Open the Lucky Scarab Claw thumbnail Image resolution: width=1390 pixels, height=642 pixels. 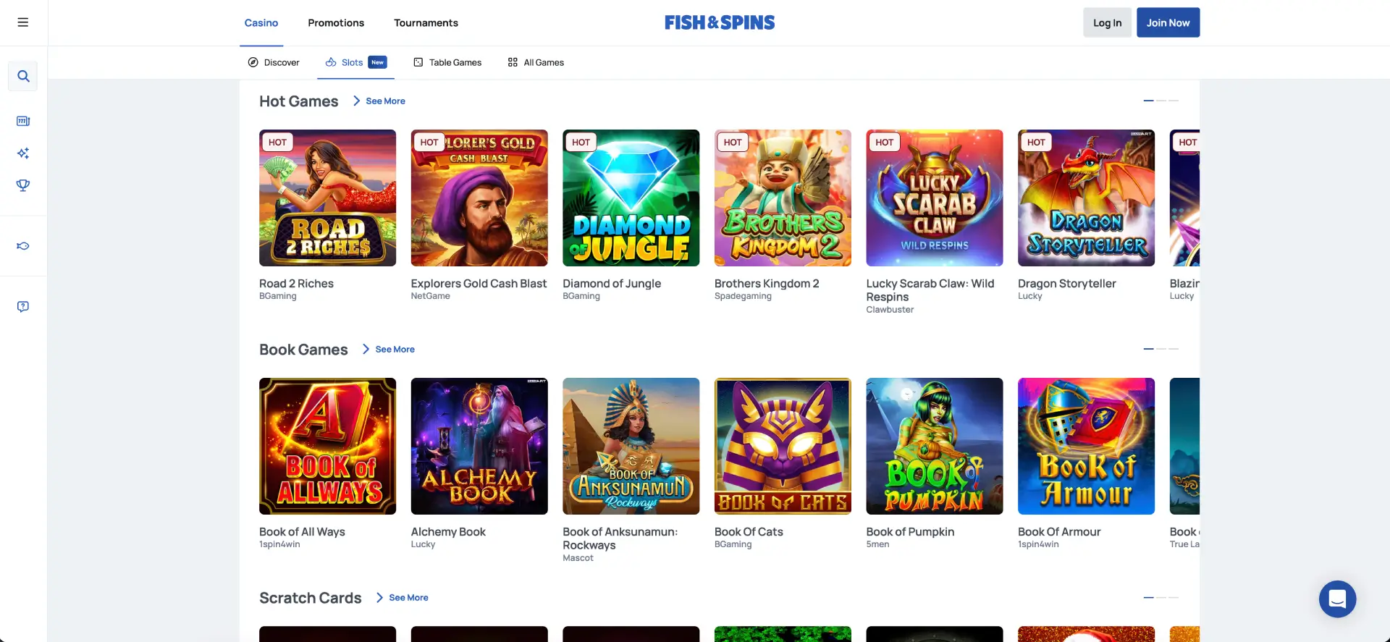935,198
